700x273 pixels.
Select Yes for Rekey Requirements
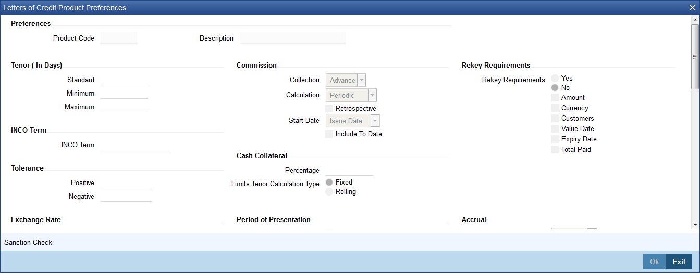[x=555, y=78]
